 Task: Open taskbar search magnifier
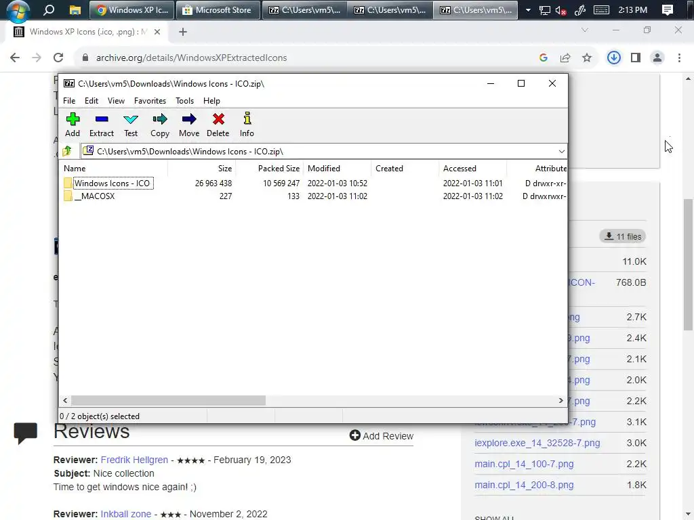click(x=49, y=9)
